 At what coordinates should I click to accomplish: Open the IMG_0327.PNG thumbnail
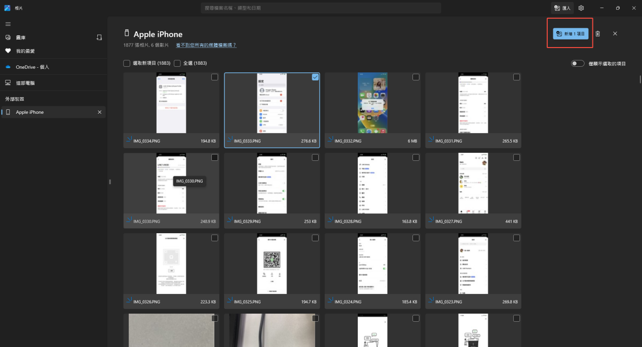pos(473,183)
